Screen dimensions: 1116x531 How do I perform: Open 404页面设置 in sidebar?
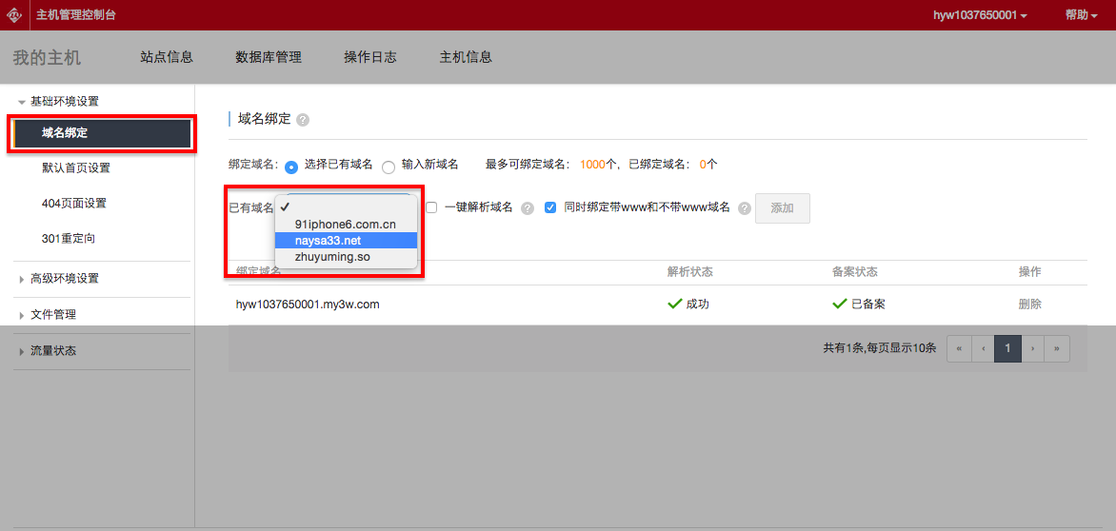point(74,204)
